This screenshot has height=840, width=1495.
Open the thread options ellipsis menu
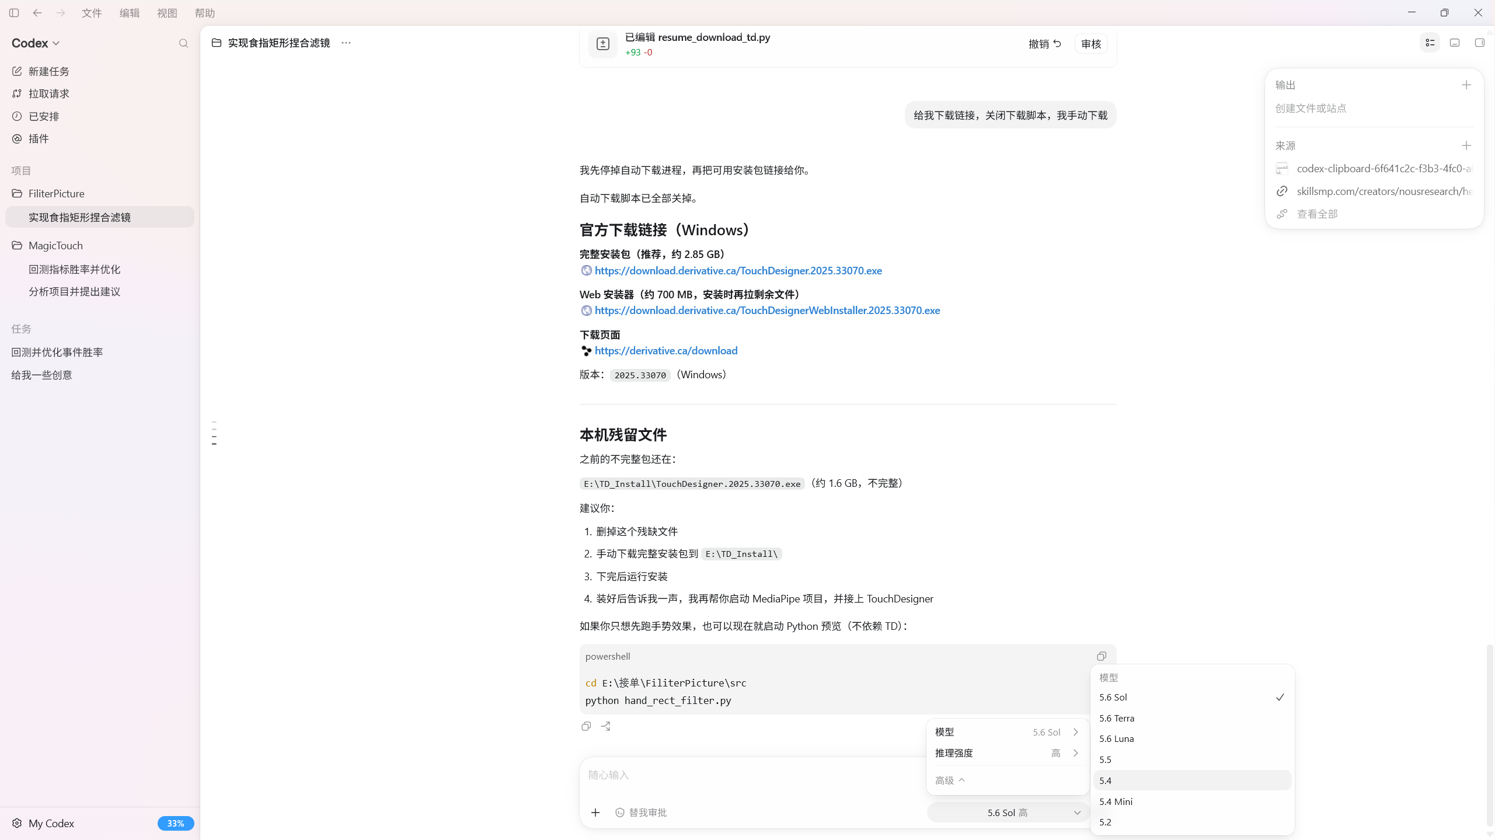[346, 43]
